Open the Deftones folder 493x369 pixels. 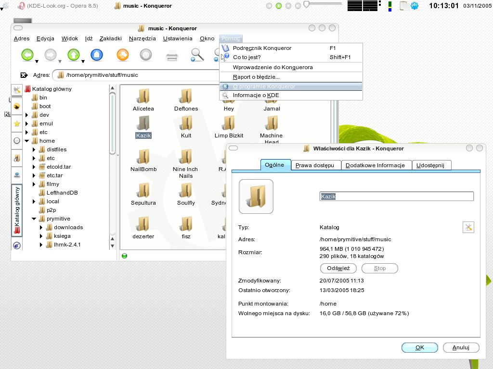click(x=186, y=100)
